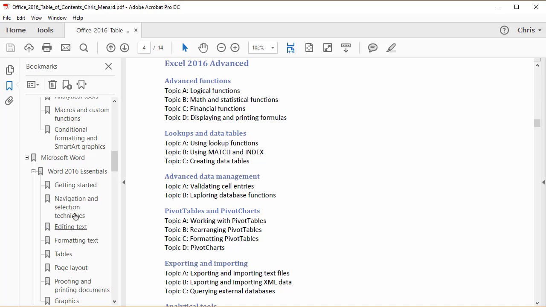Toggle the Bookmarks panel sidebar icon
This screenshot has height=307, width=546.
(x=9, y=86)
